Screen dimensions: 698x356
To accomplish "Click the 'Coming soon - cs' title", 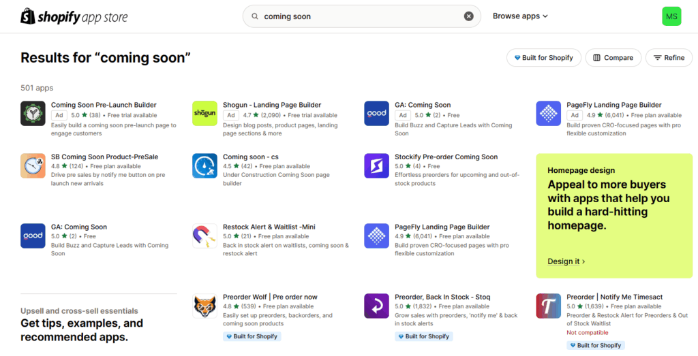I will click(251, 157).
